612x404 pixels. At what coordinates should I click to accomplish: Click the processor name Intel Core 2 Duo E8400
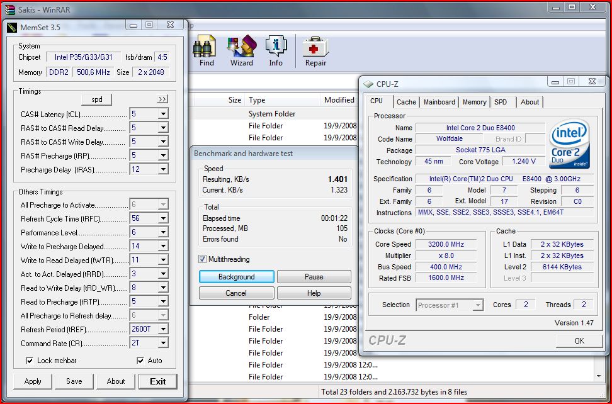[480, 128]
